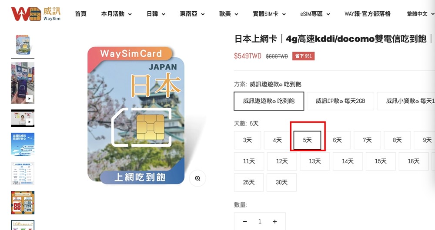435x230 pixels.
Task: Increase quantity with the plus button
Action: click(x=274, y=221)
